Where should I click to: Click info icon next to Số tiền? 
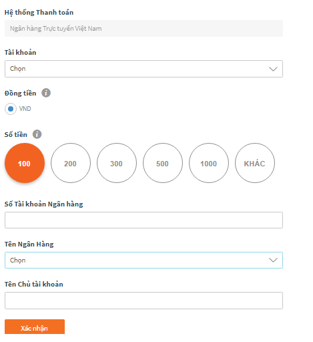click(37, 134)
